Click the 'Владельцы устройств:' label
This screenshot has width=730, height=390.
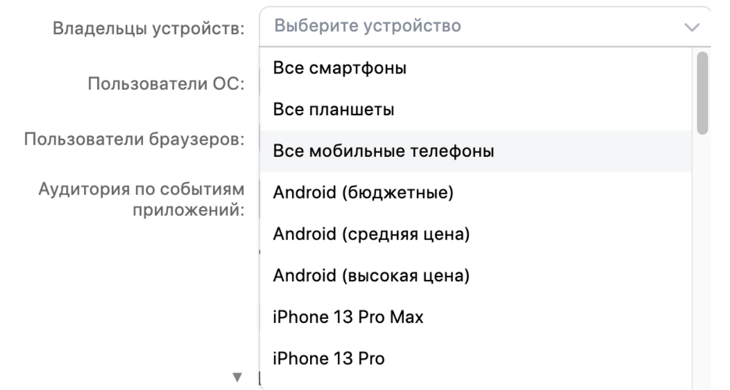[149, 28]
